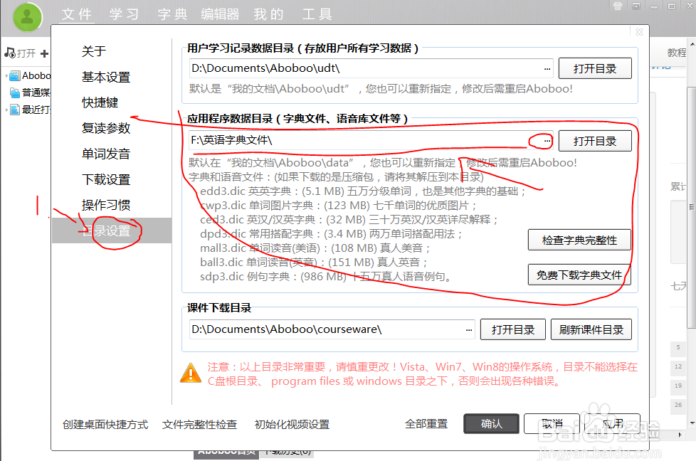Select 目录设置 in settings sidebar
The height and width of the screenshot is (461, 696).
(112, 231)
